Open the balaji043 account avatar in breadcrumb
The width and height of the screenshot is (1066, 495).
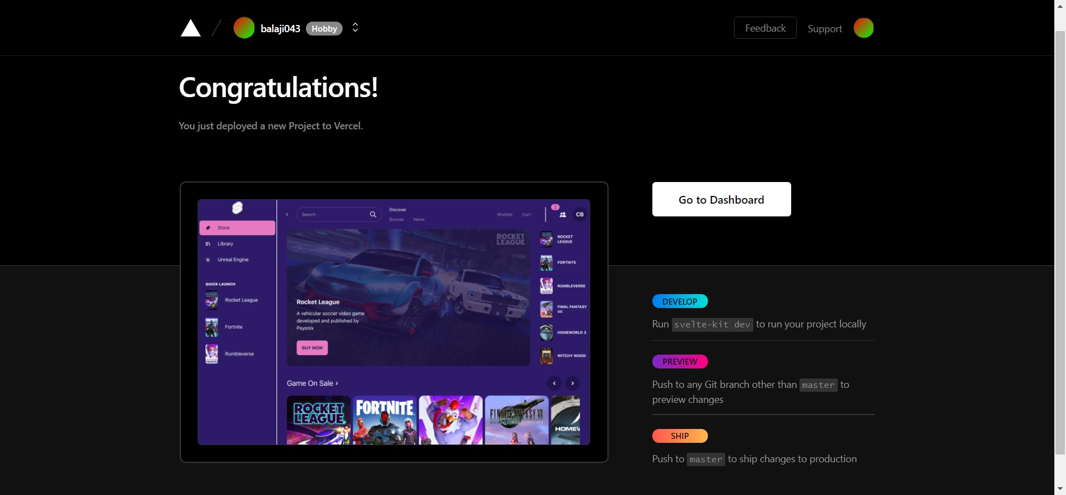(244, 28)
